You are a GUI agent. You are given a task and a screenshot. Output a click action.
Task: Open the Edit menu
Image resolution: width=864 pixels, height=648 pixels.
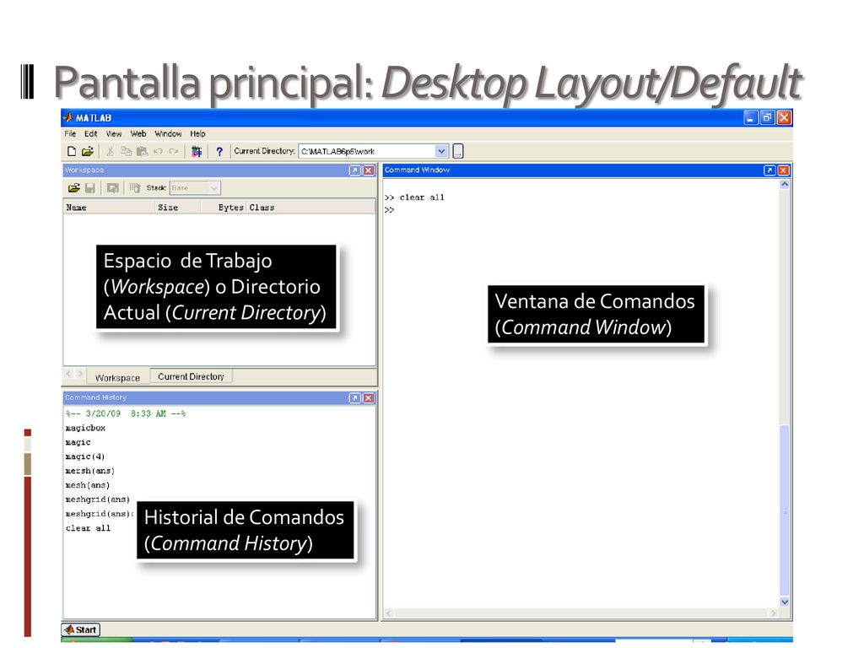point(91,134)
